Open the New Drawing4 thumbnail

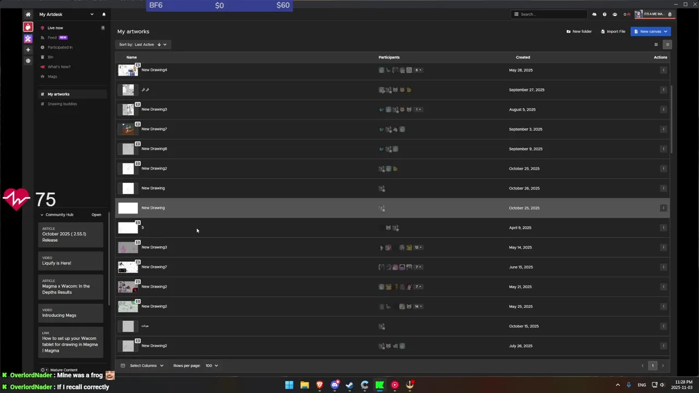[128, 70]
